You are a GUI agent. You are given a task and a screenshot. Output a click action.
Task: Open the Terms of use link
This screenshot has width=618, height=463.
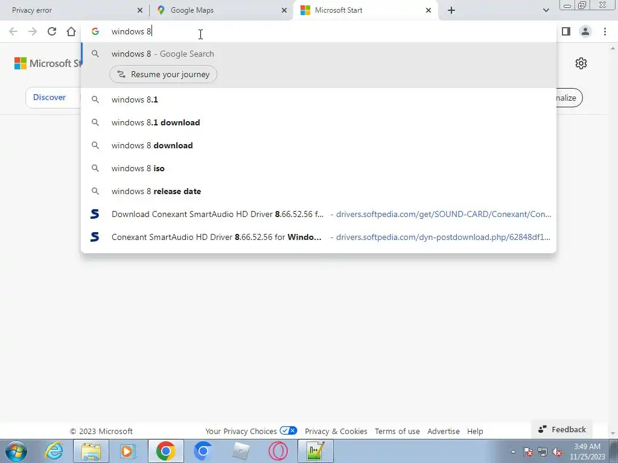coord(397,431)
